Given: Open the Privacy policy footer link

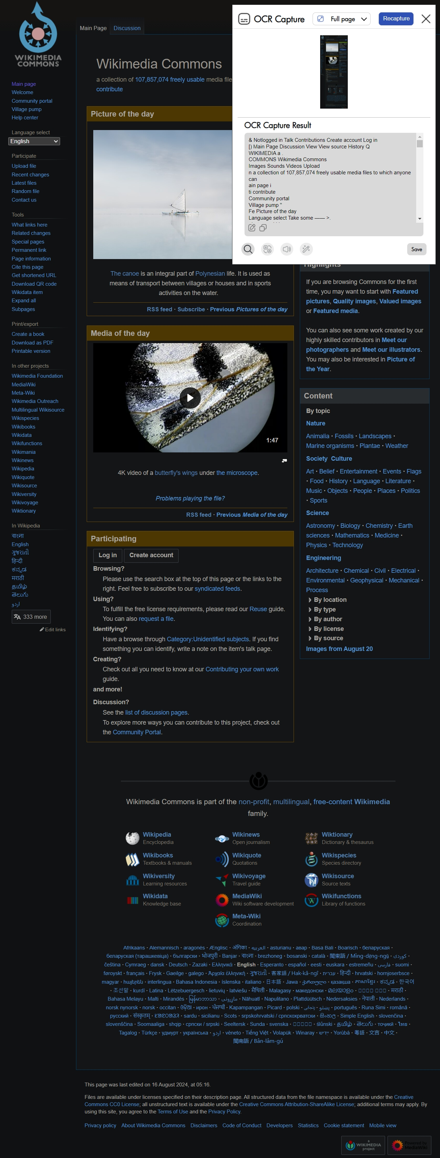Looking at the screenshot, I should click(100, 1125).
